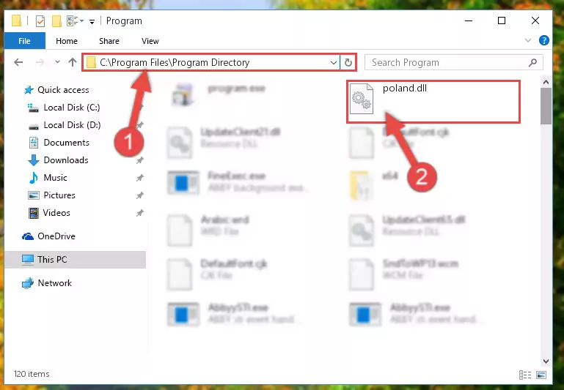Open the blue Help question mark icon
The height and width of the screenshot is (390, 564).
click(544, 40)
